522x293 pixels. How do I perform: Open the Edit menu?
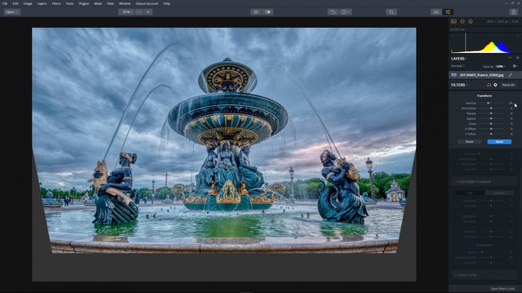point(16,4)
